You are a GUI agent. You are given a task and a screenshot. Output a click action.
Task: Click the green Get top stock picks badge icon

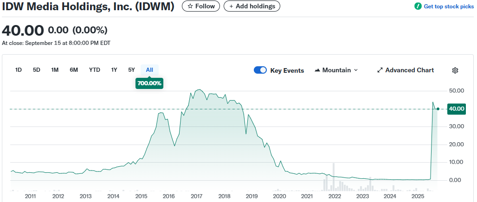[418, 6]
